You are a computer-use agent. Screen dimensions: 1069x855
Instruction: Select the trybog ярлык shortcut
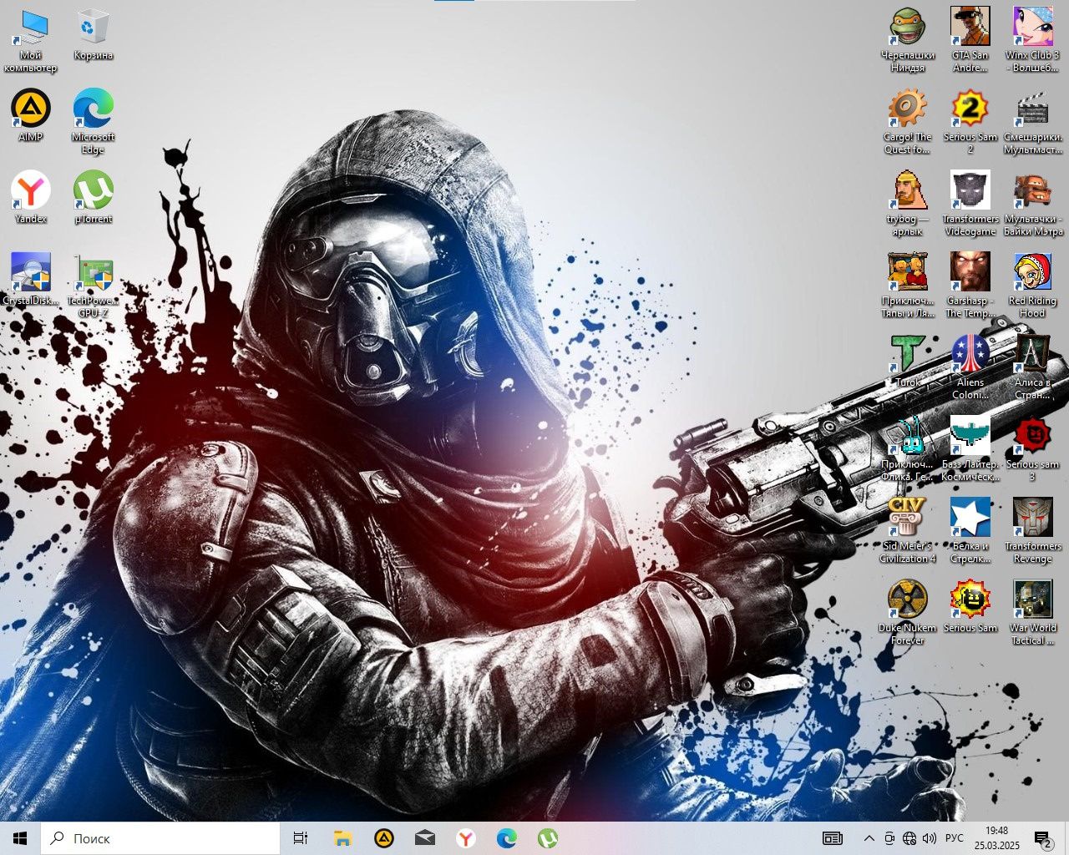(908, 205)
